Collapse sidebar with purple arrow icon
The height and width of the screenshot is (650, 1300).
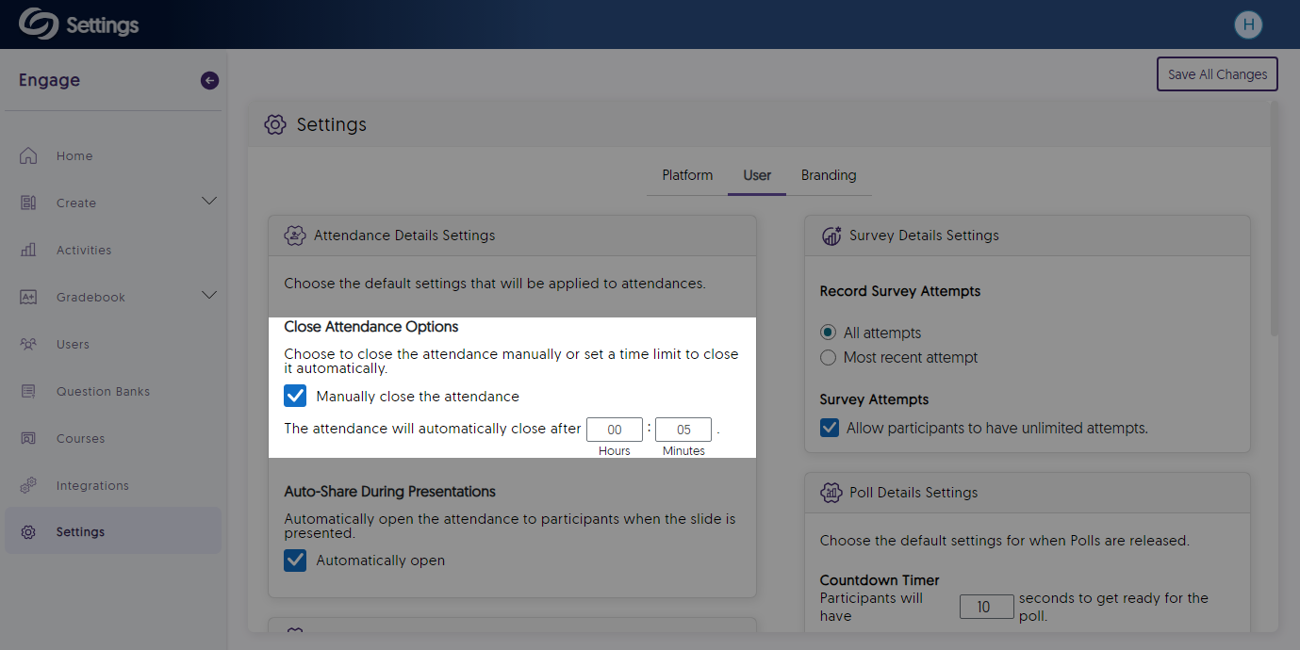pos(209,81)
